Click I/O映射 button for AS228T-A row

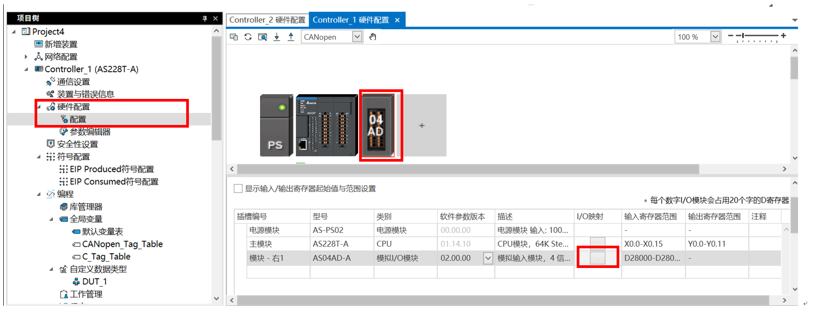[x=597, y=244]
